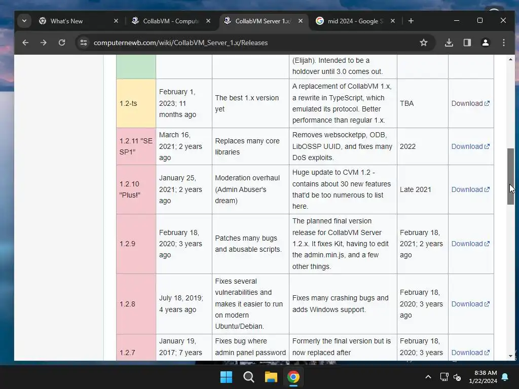Click the 1.2.11 "SE SP1" version cell
The width and height of the screenshot is (519, 389).
tap(136, 146)
